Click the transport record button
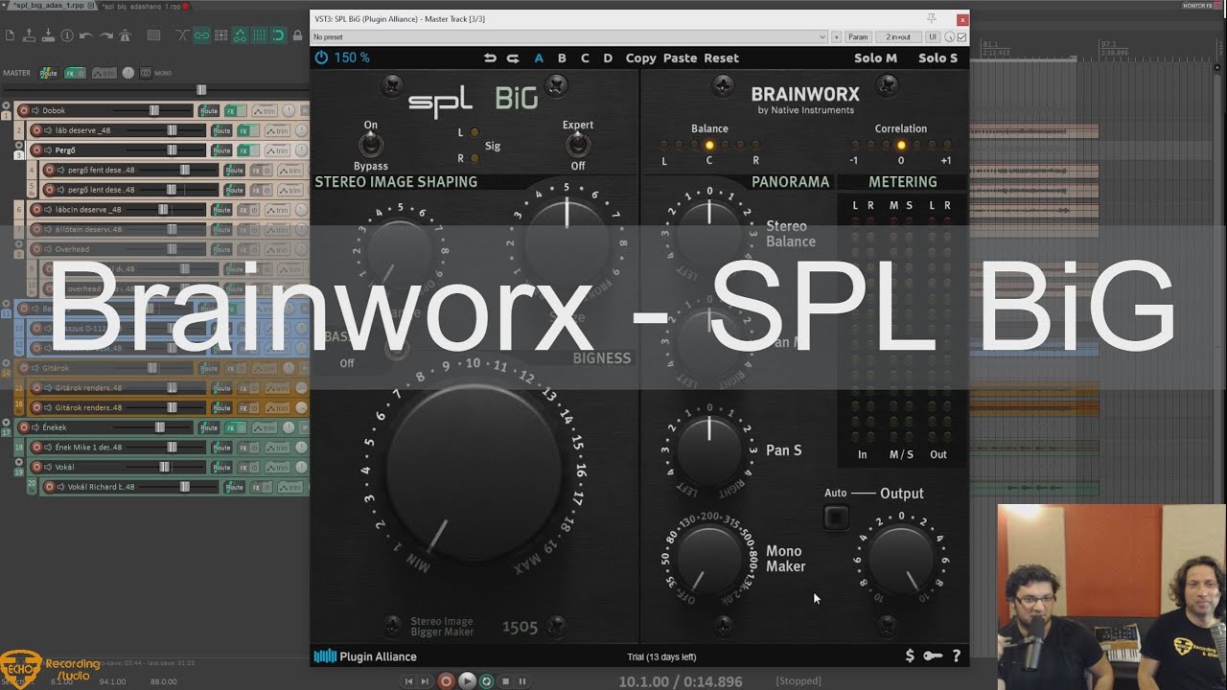Image resolution: width=1227 pixels, height=690 pixels. pyautogui.click(x=446, y=681)
